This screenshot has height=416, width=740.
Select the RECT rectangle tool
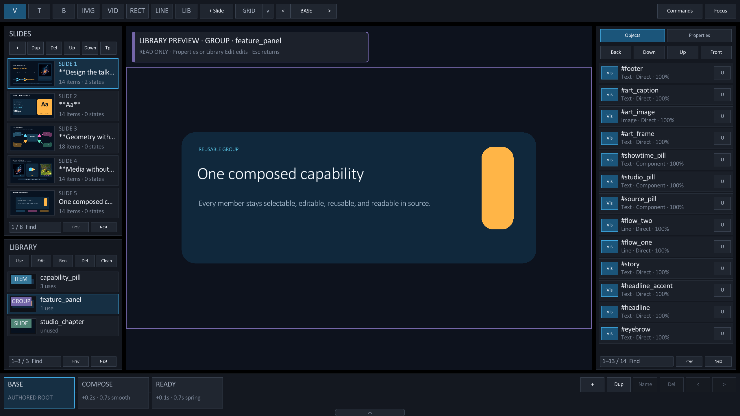click(x=137, y=11)
